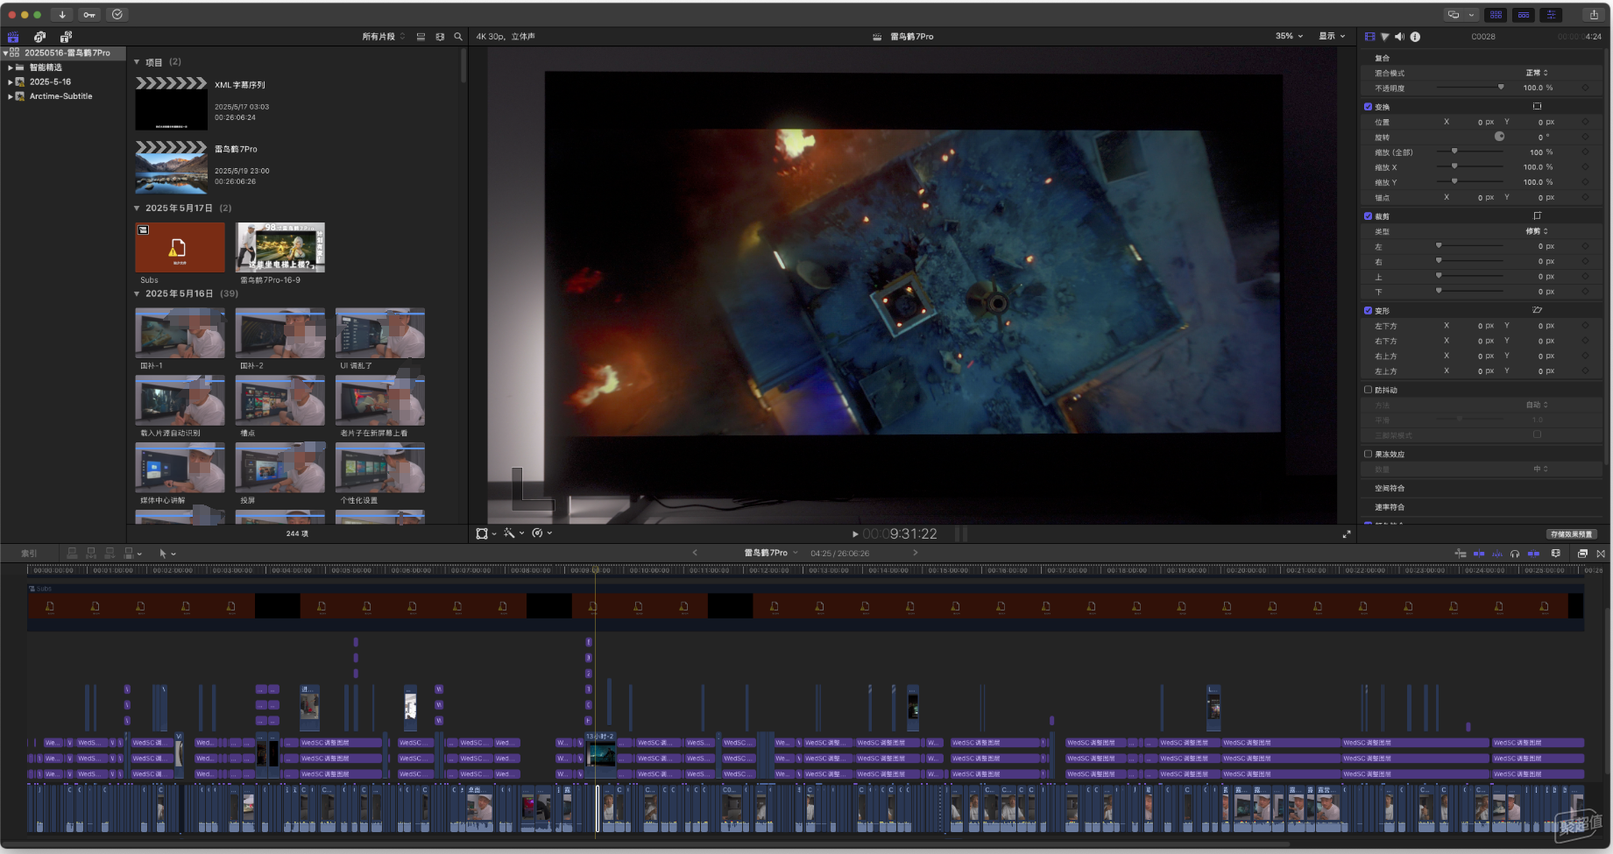The height and width of the screenshot is (854, 1613).
Task: Switch to the audio inspector tab
Action: 1399,37
